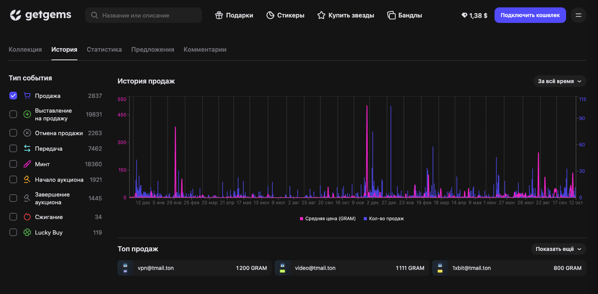The width and height of the screenshot is (598, 294).
Task: Focus the Название или описание search field
Action: coord(144,15)
